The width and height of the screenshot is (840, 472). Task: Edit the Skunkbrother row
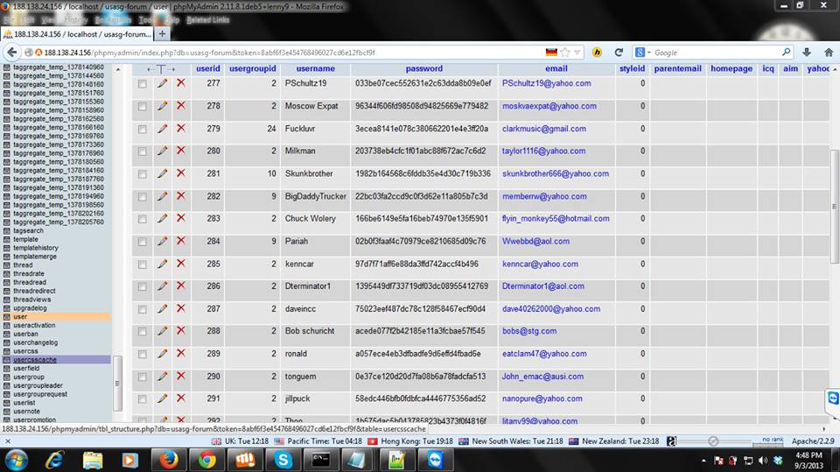tap(162, 173)
